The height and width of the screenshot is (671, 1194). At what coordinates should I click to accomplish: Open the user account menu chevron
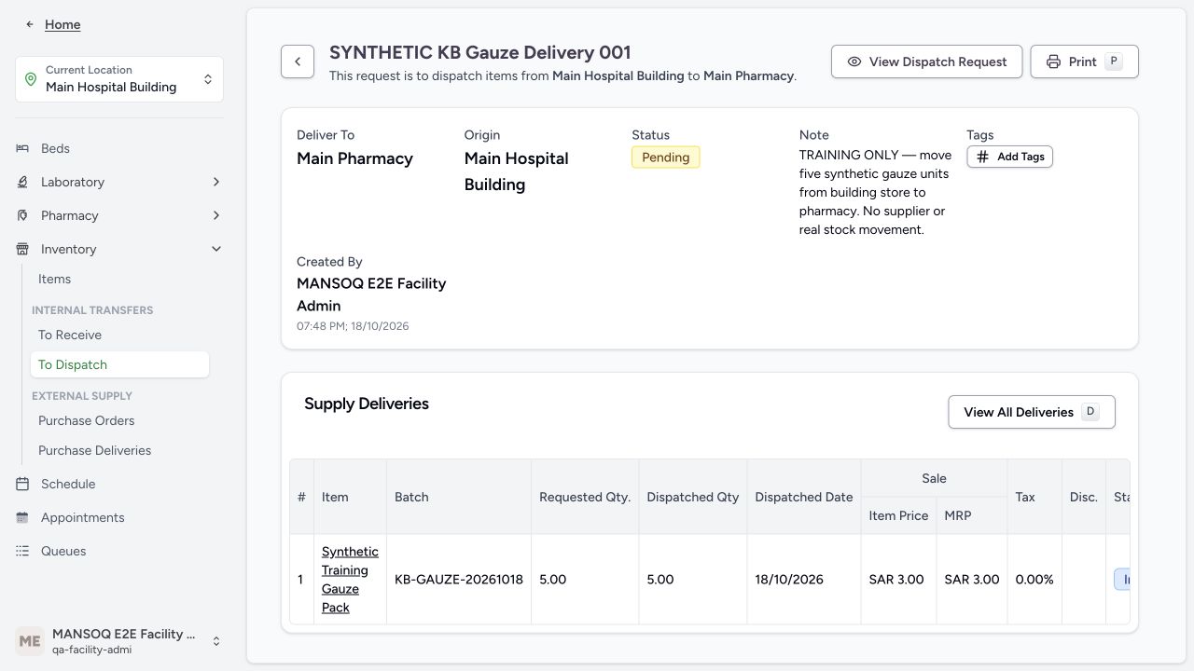216,641
